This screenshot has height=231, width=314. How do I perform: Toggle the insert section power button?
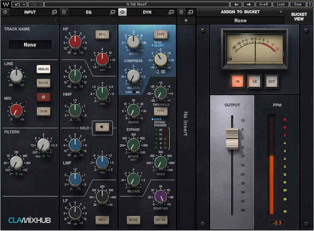pyautogui.click(x=181, y=12)
